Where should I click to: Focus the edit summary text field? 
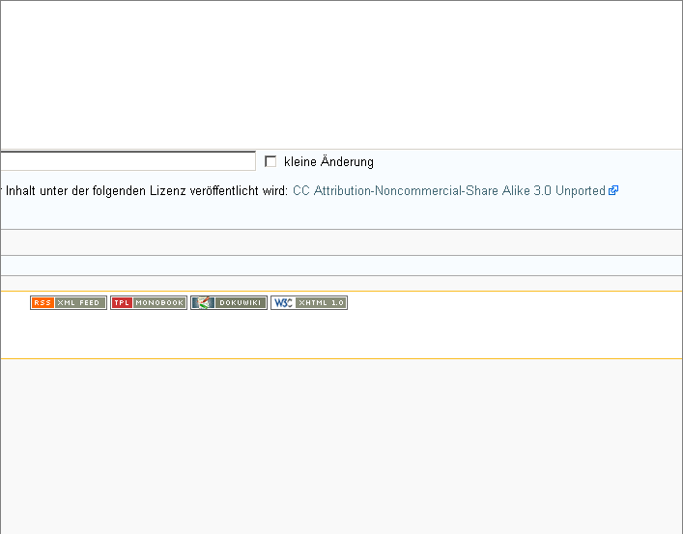point(128,161)
